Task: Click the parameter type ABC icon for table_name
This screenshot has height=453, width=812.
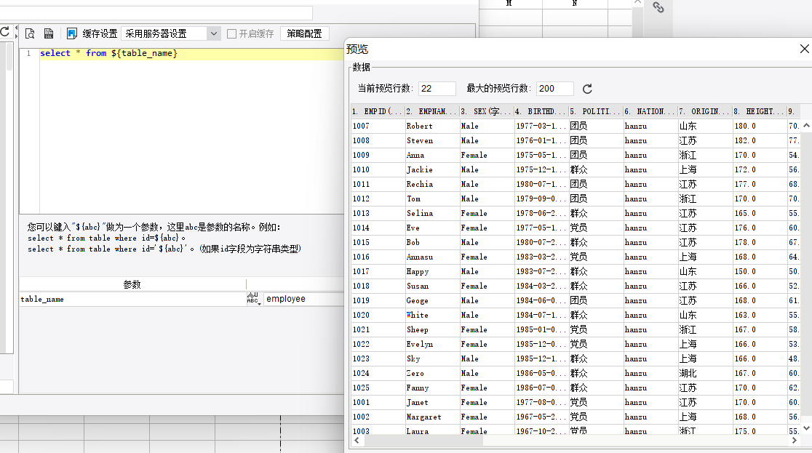Action: click(253, 298)
